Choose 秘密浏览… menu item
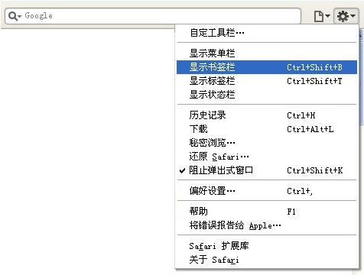The width and height of the screenshot is (364, 275). [267, 143]
